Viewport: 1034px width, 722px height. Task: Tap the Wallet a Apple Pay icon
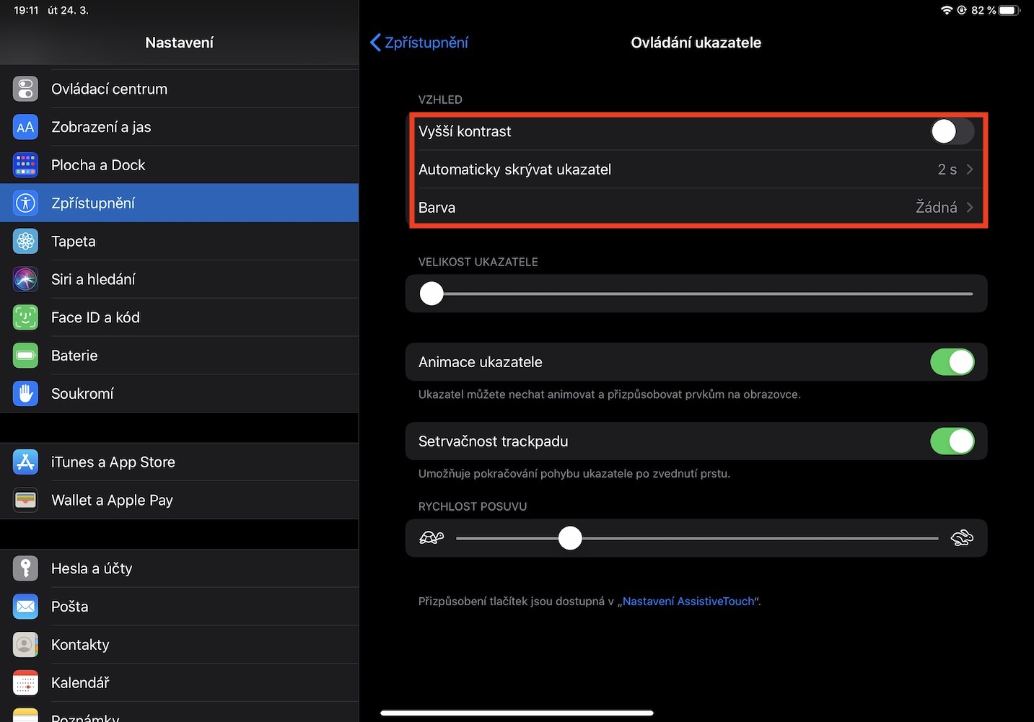(x=25, y=501)
